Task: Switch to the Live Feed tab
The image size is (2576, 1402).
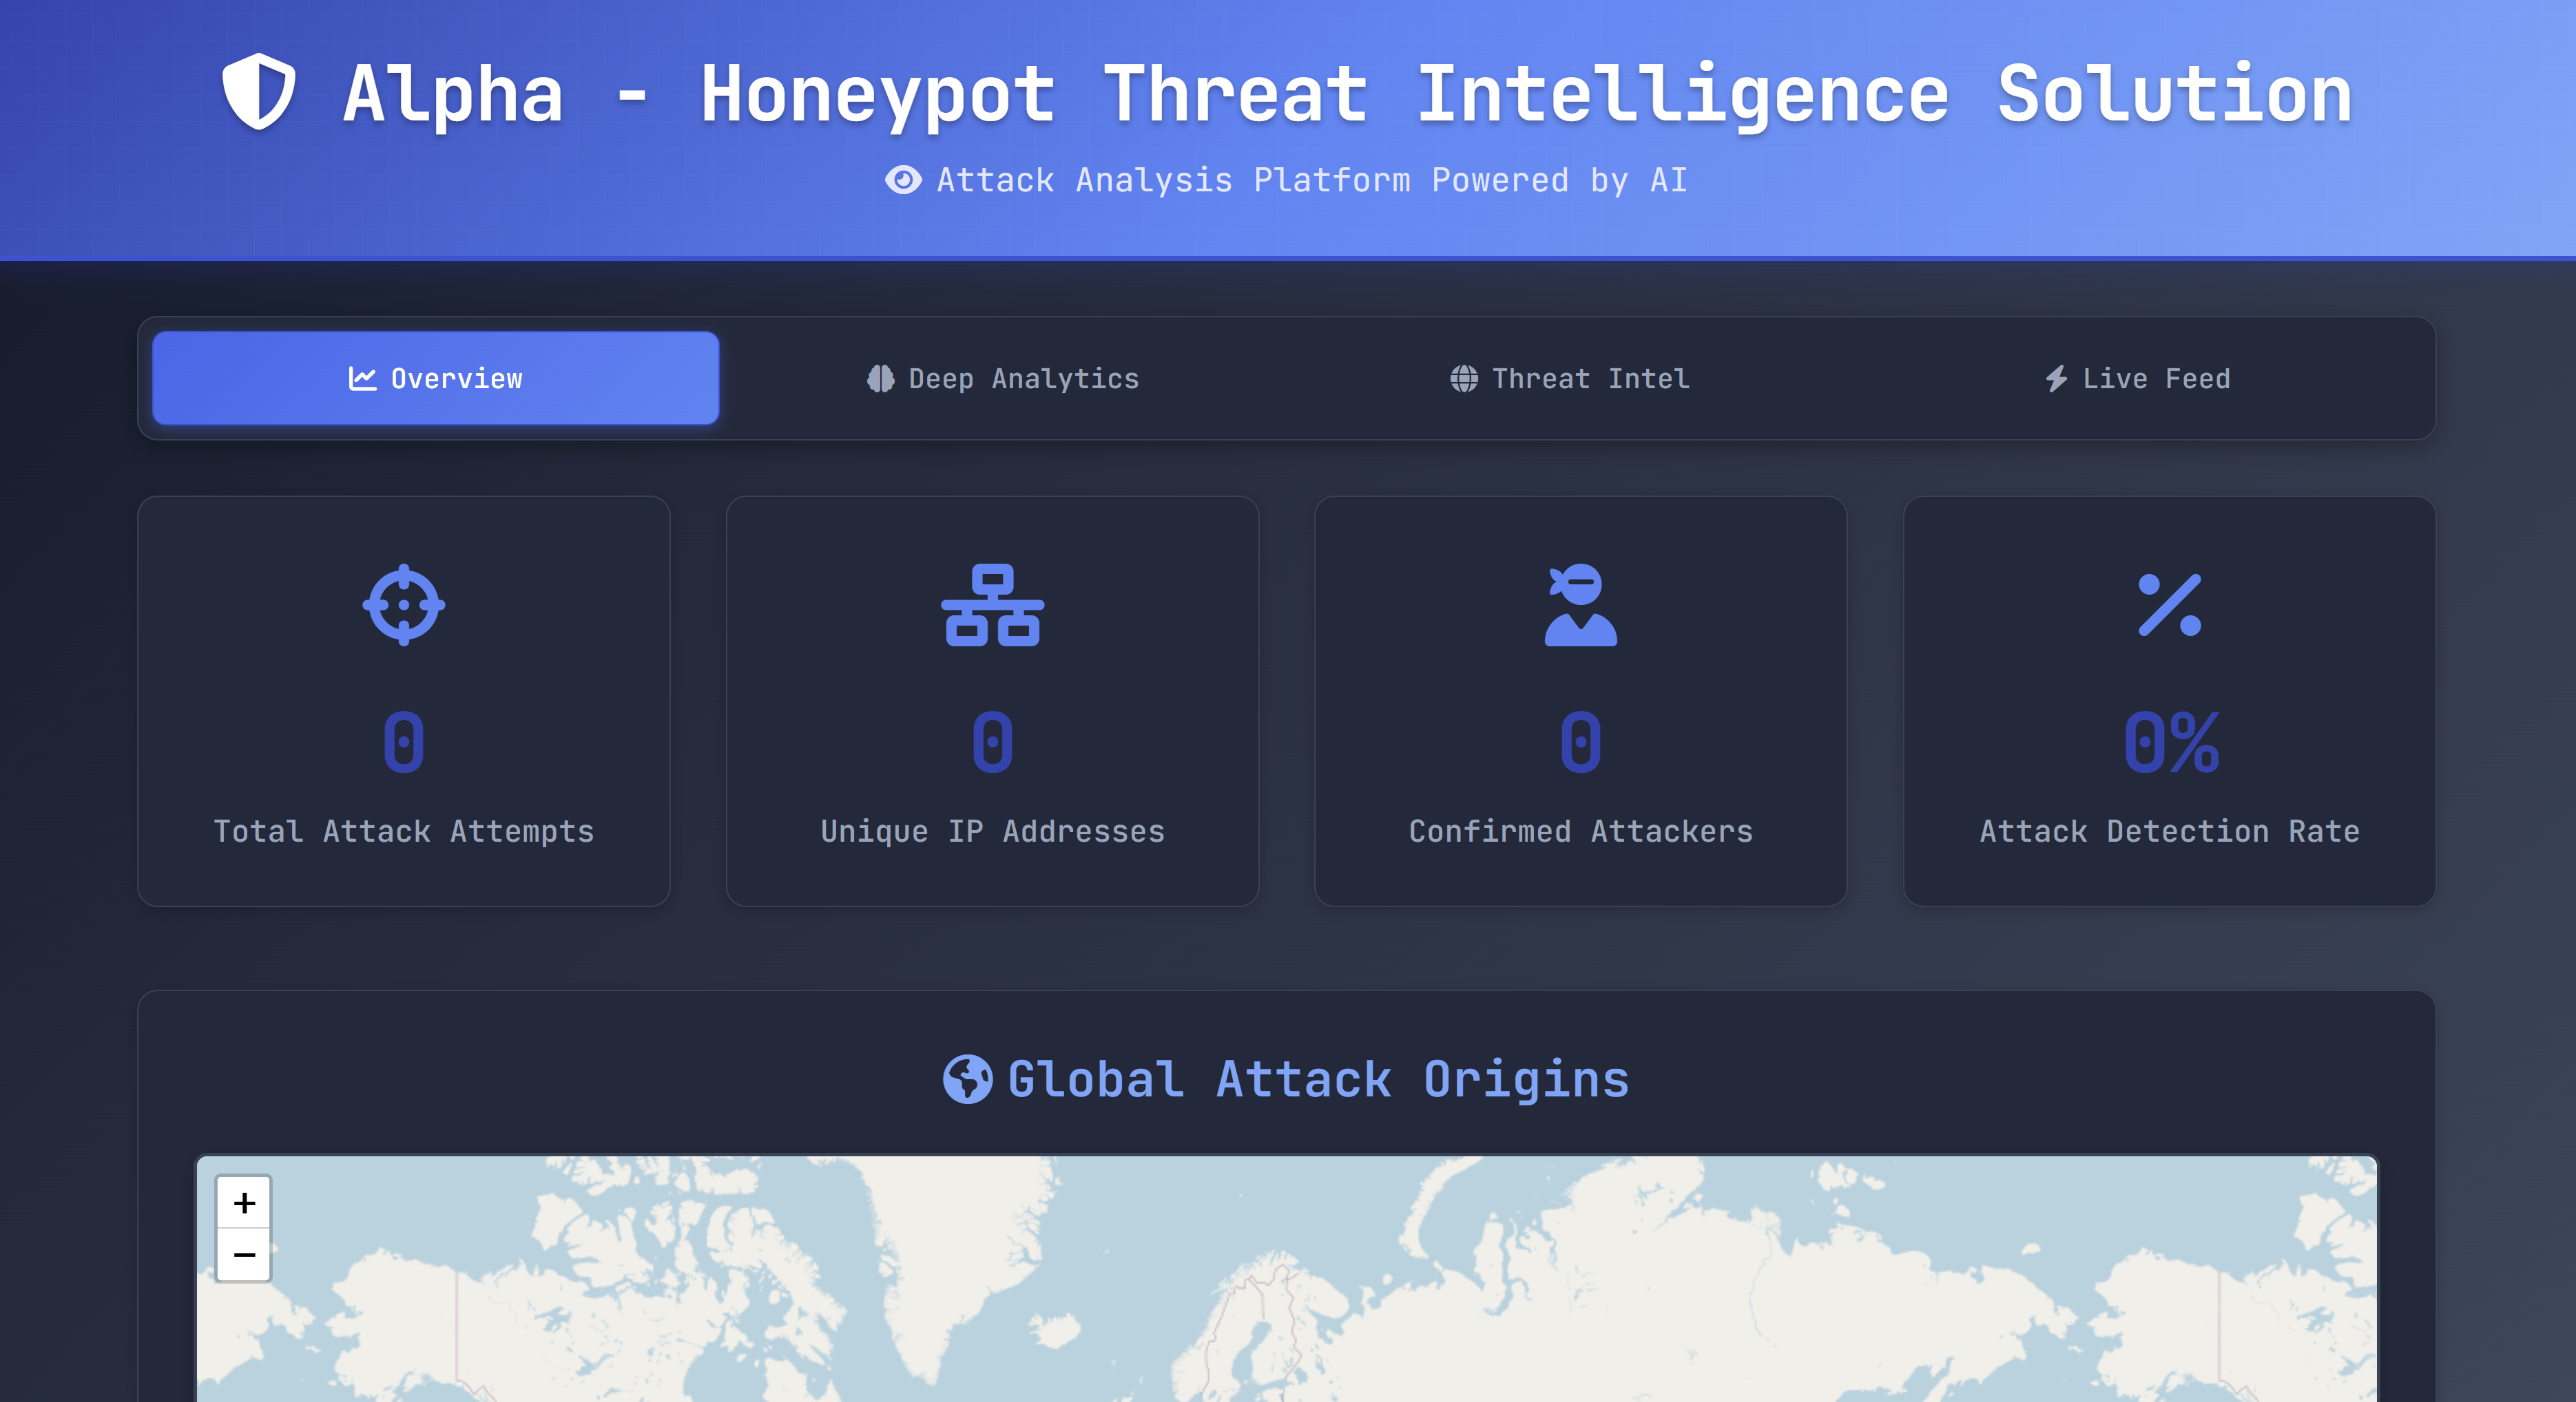Action: (2137, 379)
